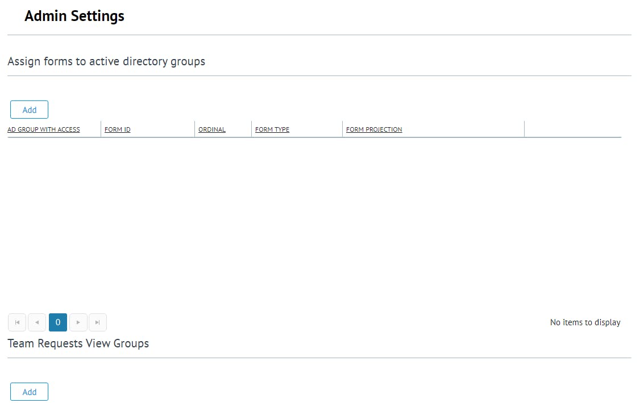Click the blank header cell after Form Projection

[x=572, y=129]
